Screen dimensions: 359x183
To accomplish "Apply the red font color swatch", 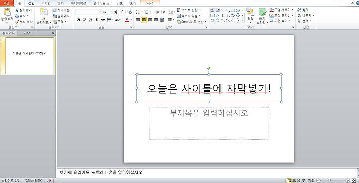I will click(127, 20).
